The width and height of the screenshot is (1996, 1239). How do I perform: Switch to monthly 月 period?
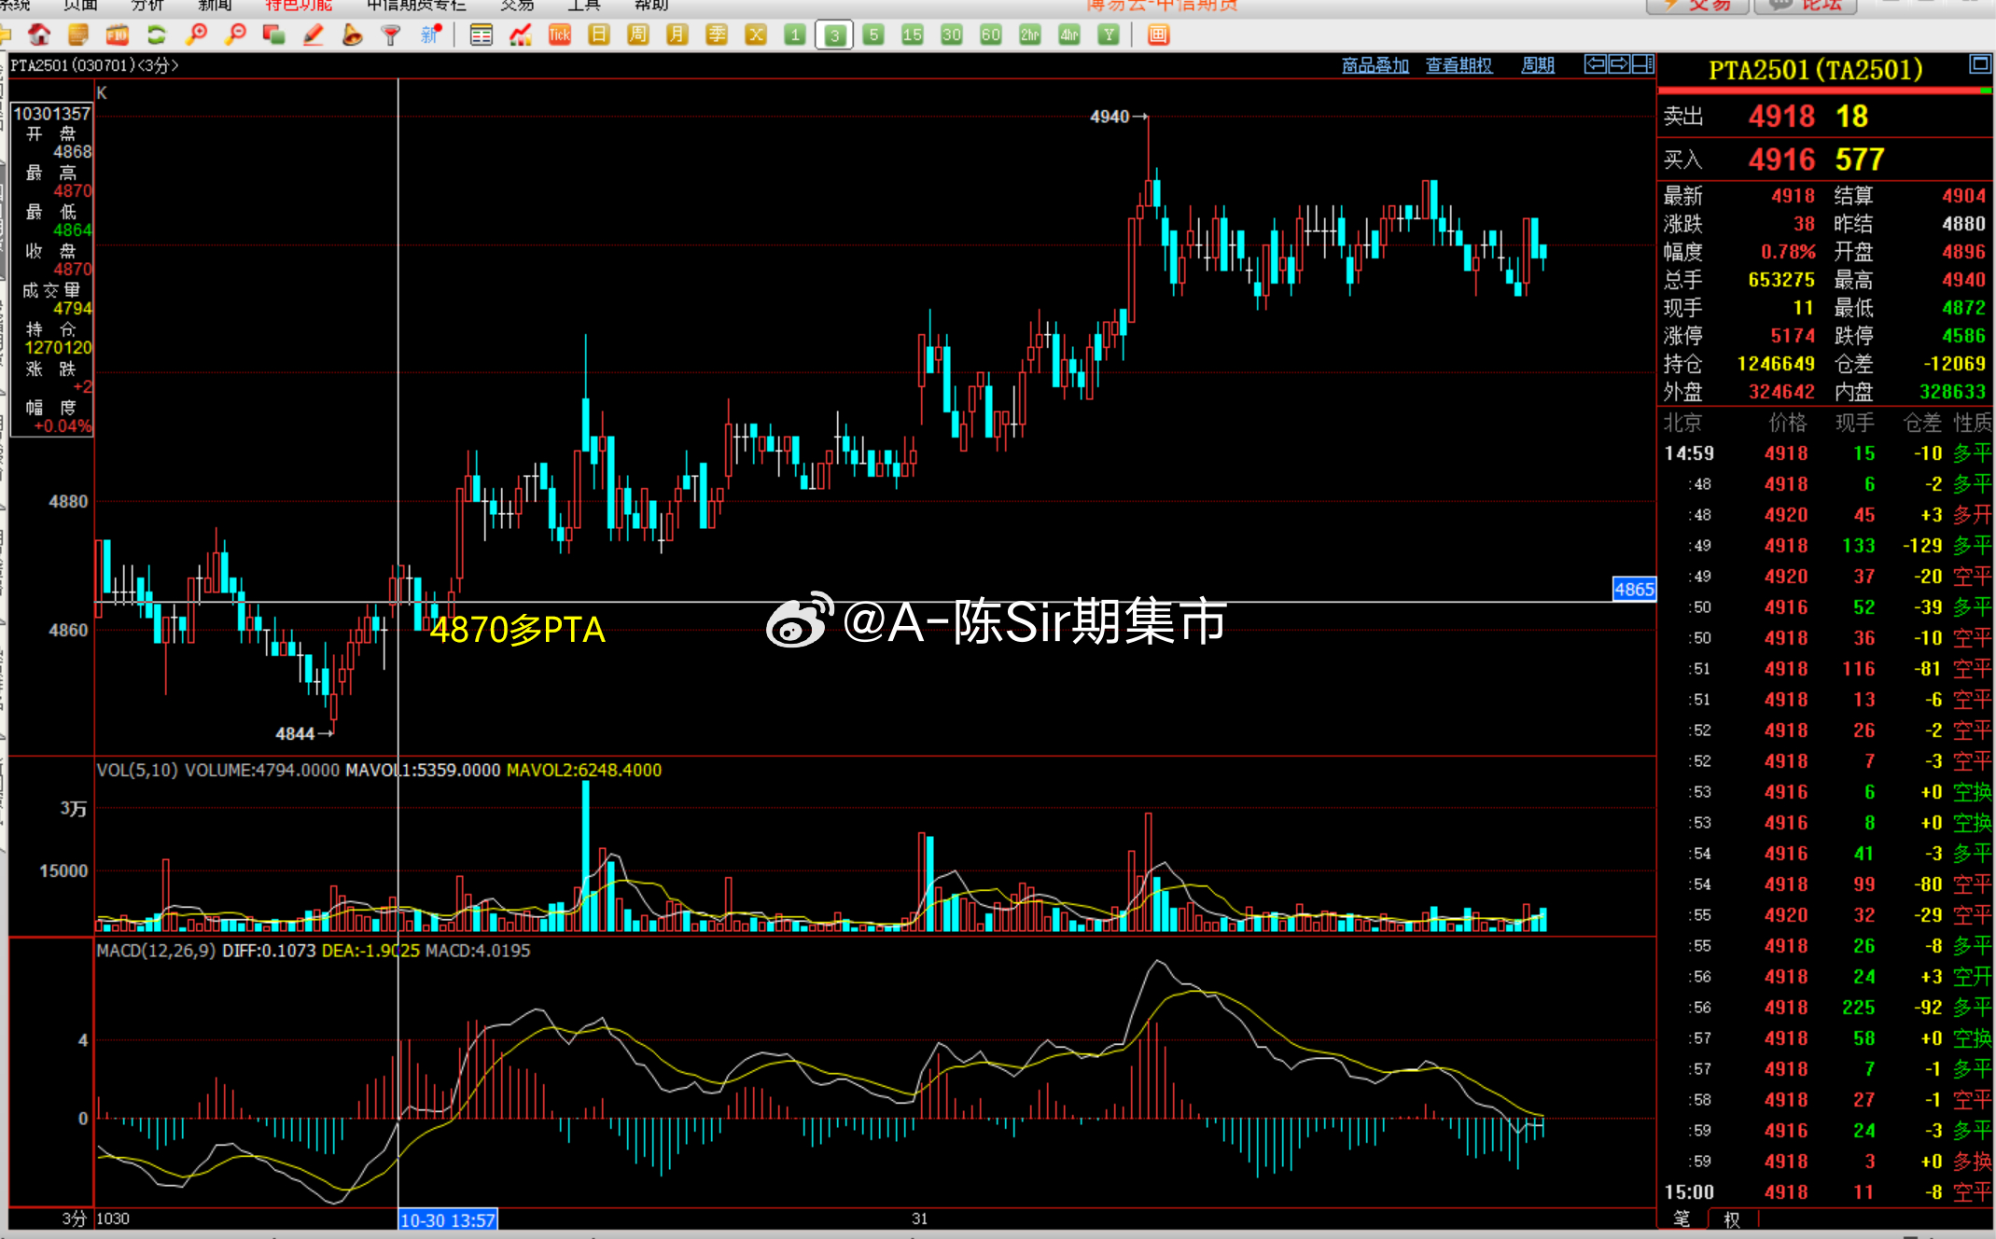coord(677,35)
